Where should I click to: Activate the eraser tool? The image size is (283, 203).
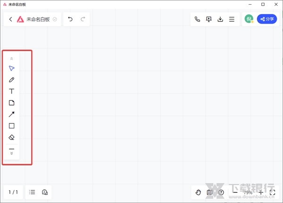[12, 137]
